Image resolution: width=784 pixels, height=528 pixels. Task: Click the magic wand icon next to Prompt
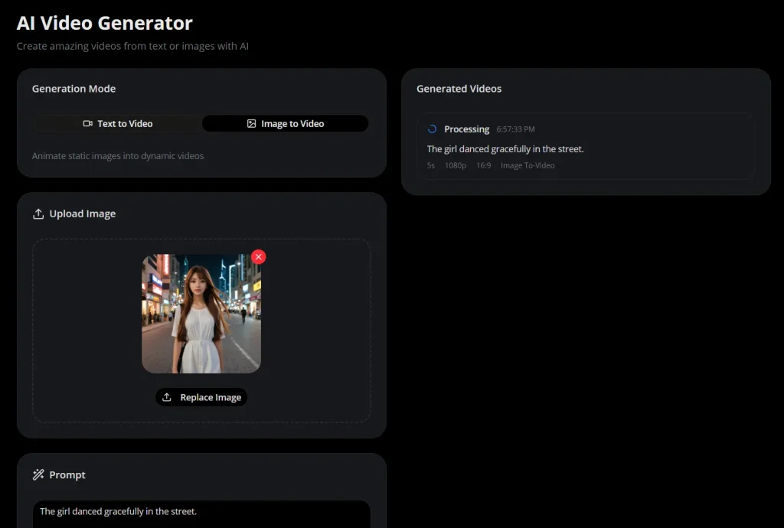[38, 474]
